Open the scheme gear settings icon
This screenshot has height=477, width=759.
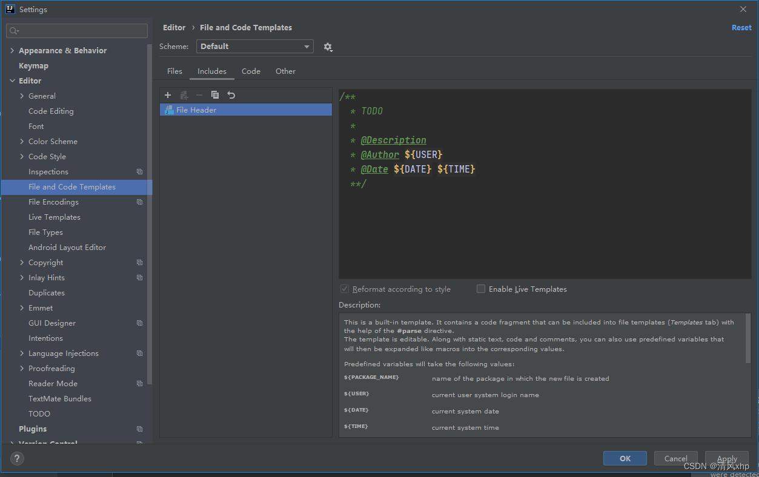click(x=328, y=47)
